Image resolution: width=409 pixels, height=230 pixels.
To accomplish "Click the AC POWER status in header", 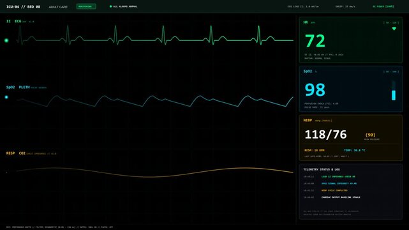I will [383, 6].
